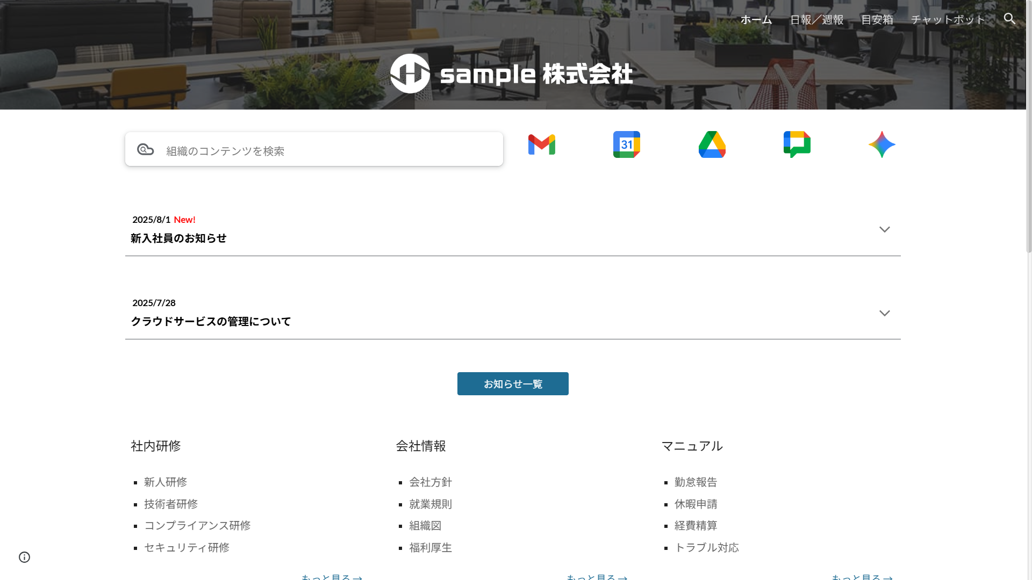Open the Google Drive icon
The image size is (1032, 580).
click(x=712, y=144)
